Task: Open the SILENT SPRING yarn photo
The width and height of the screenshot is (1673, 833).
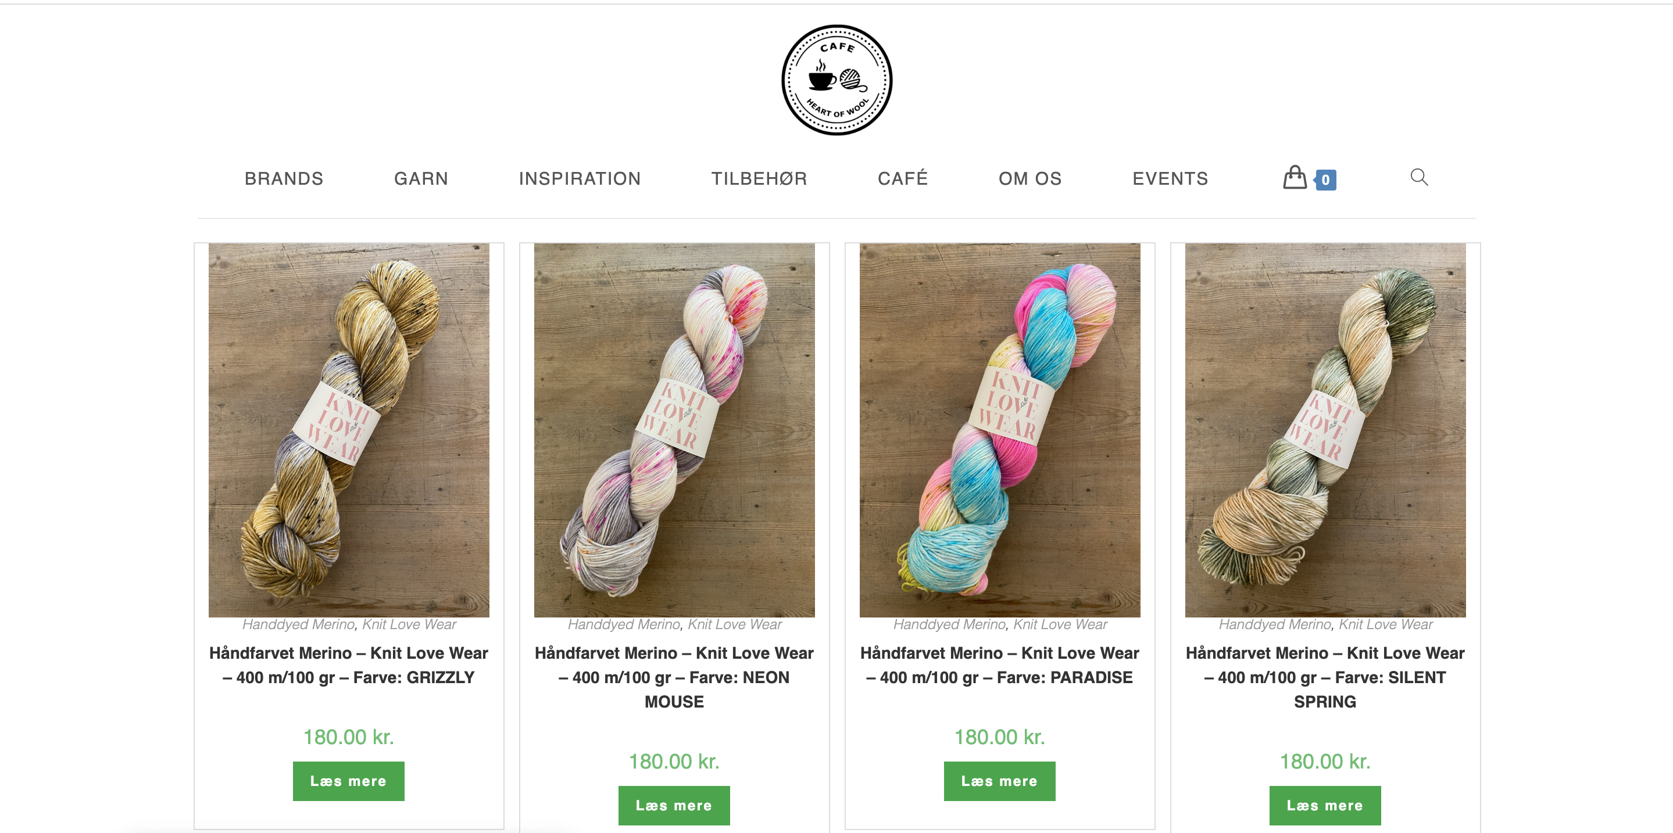Action: [x=1325, y=429]
